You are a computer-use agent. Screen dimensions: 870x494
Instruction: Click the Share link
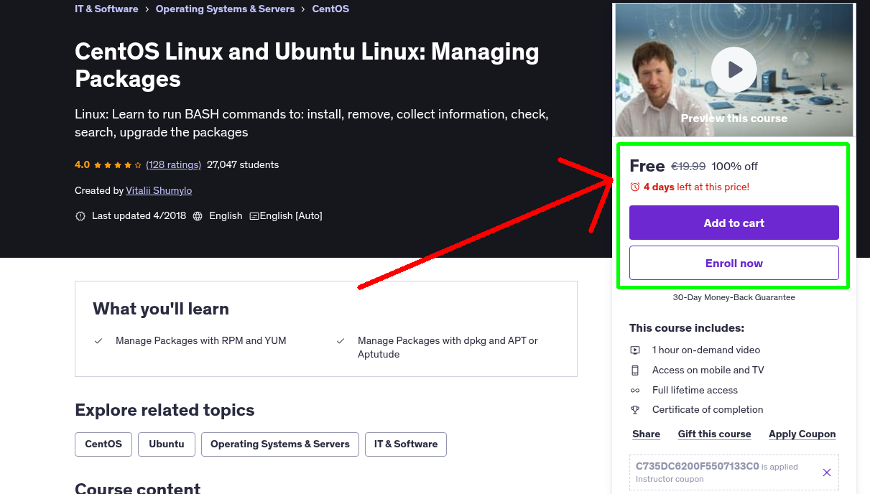[x=646, y=434]
